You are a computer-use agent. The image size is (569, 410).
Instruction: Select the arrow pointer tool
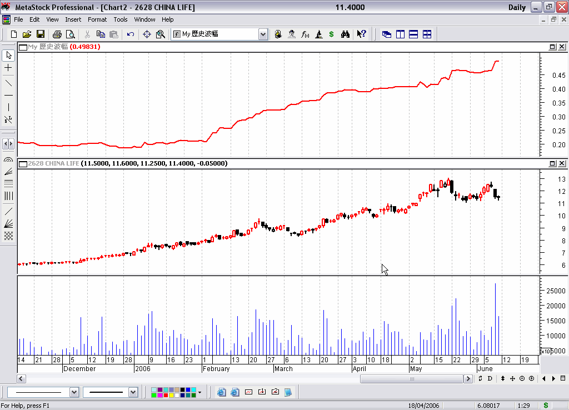coord(8,55)
